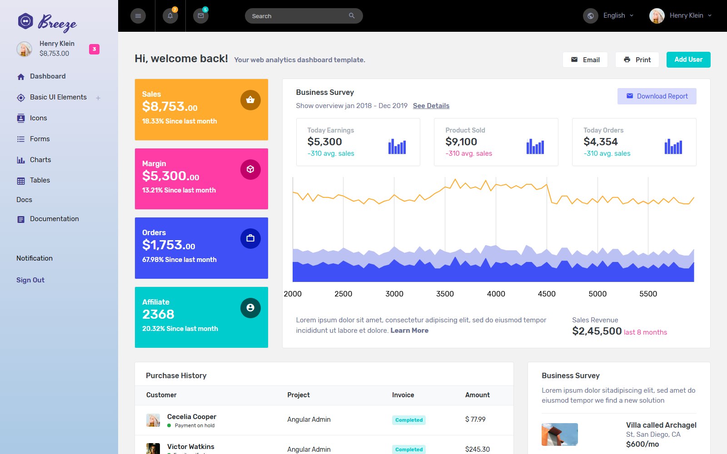Follow the See Details link
This screenshot has width=727, height=454.
point(431,106)
